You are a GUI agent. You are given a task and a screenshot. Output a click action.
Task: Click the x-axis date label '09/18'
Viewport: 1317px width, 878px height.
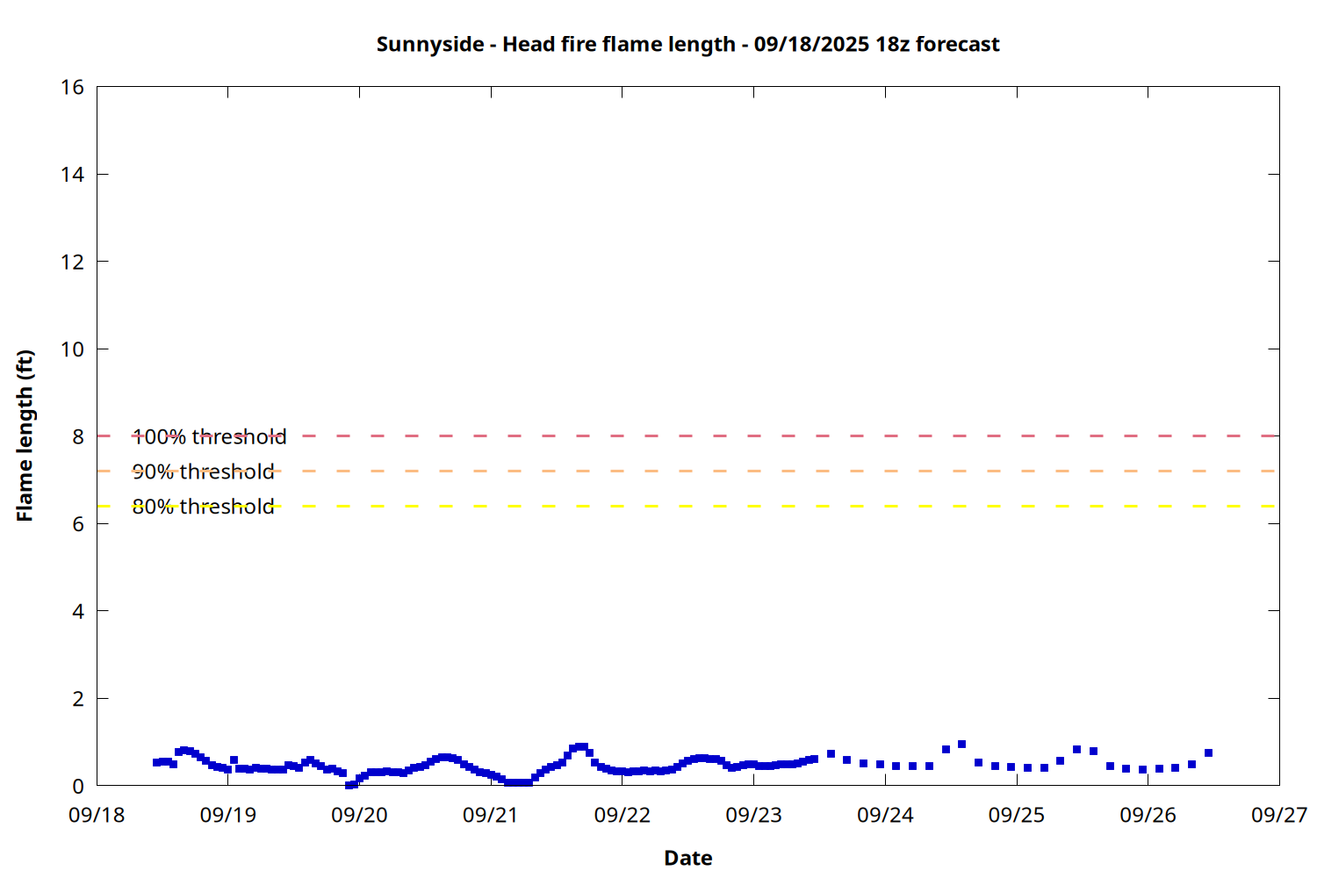[x=97, y=815]
